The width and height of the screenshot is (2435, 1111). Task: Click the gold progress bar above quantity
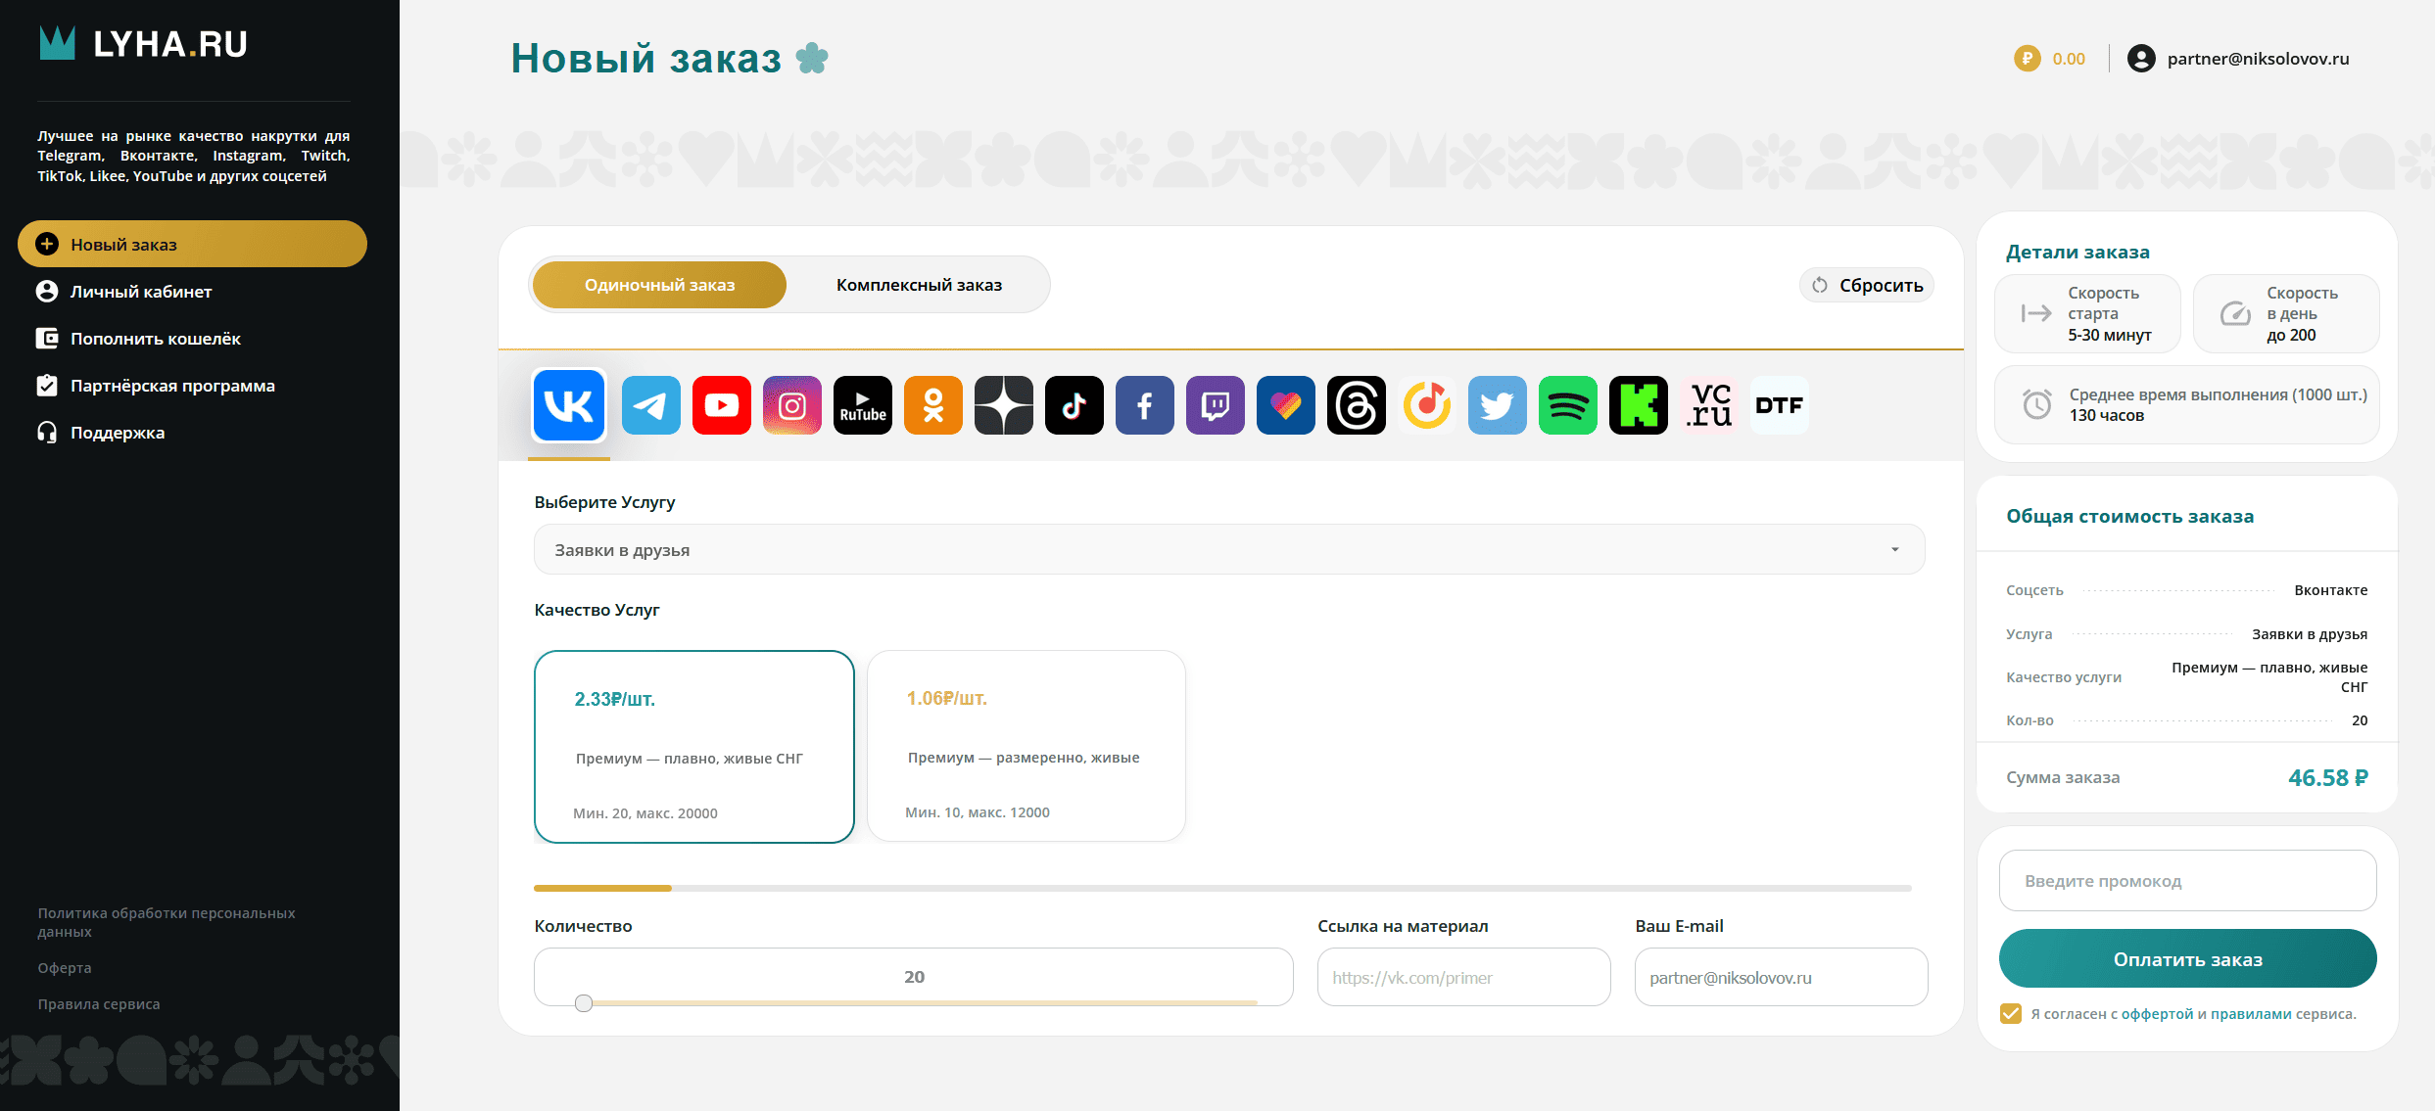coord(602,888)
